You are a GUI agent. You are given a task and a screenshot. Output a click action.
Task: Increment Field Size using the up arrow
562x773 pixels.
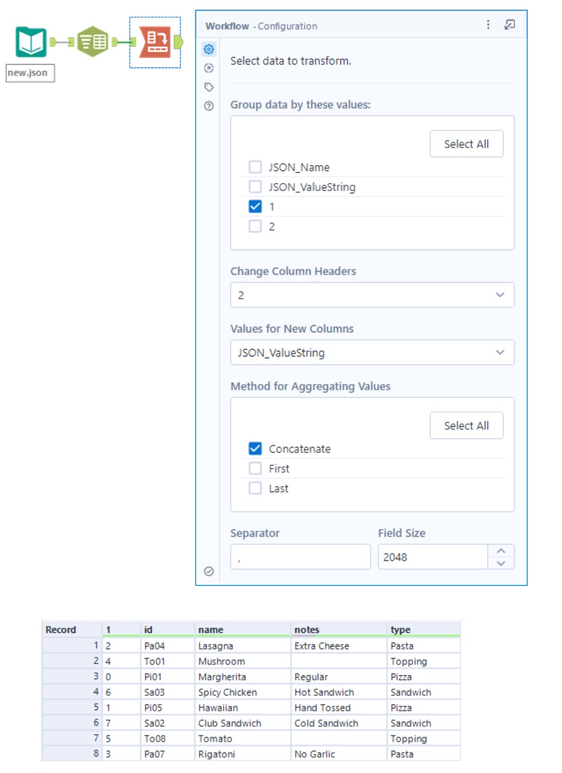point(502,550)
